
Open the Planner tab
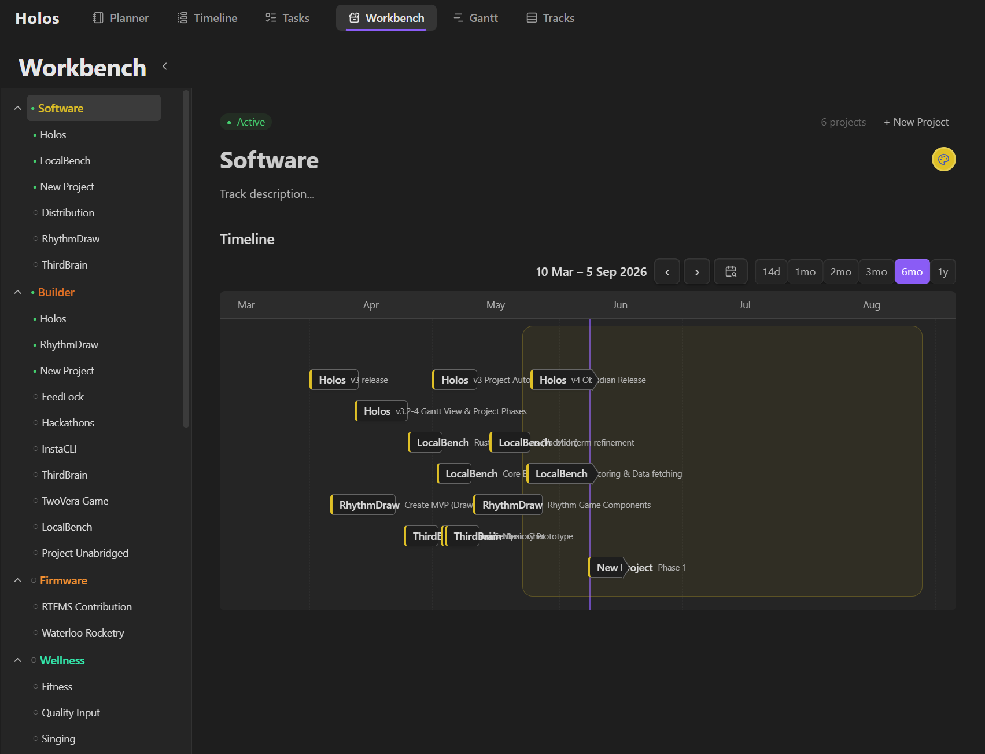[120, 18]
